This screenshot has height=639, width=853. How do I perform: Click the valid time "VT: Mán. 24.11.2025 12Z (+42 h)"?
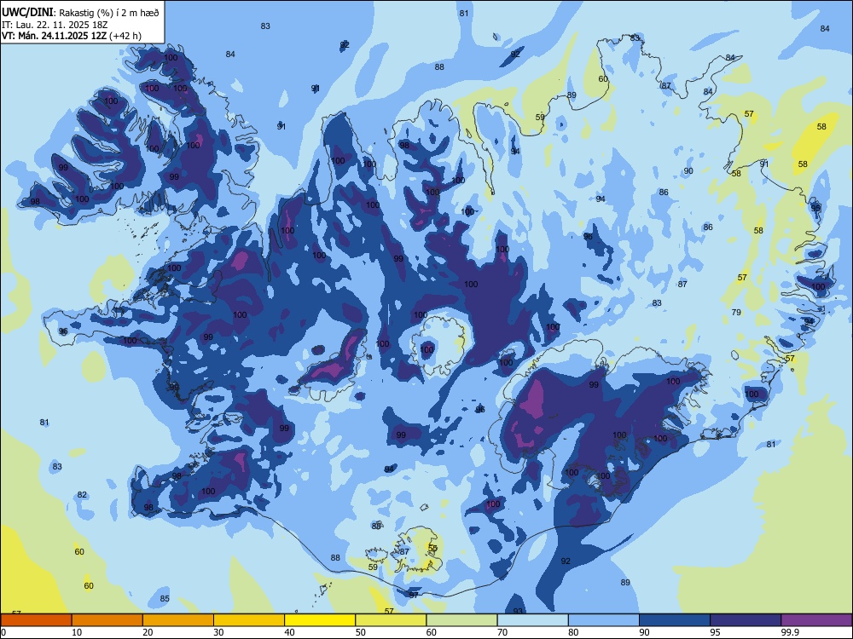(x=72, y=36)
